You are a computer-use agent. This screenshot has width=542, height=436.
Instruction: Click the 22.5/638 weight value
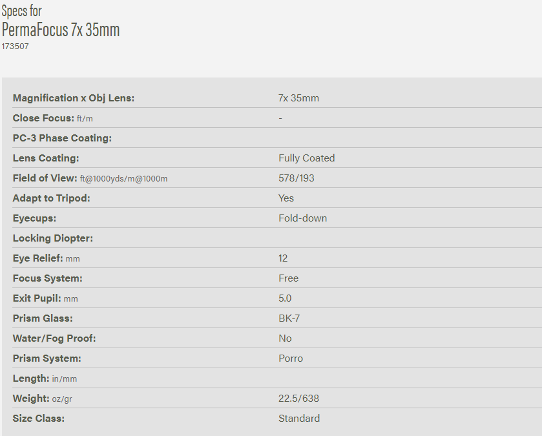[298, 399]
